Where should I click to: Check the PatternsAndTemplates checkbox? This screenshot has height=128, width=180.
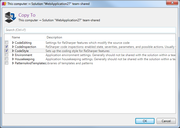pos(6,63)
